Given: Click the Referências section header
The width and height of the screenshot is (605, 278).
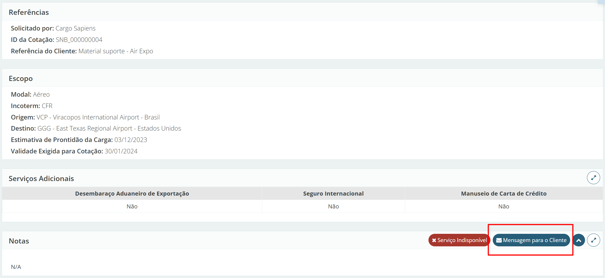Looking at the screenshot, I should 29,12.
